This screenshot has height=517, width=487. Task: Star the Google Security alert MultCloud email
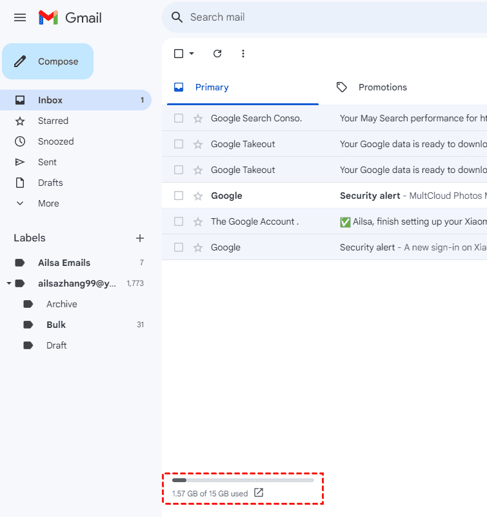197,196
